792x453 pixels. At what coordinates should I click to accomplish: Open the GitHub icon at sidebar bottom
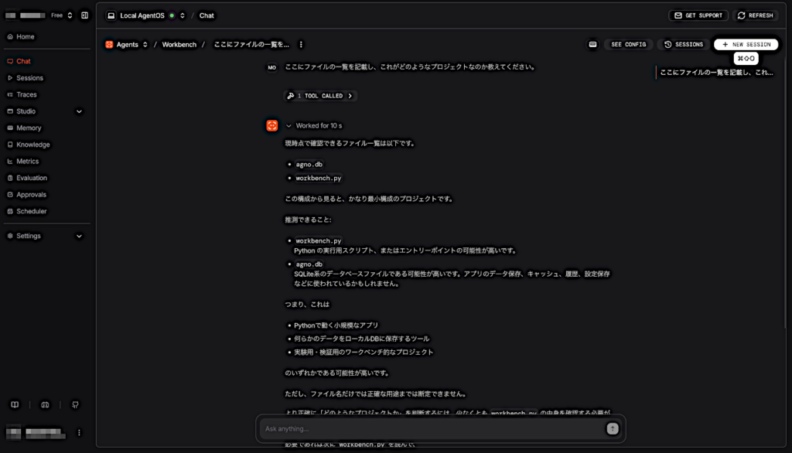75,404
